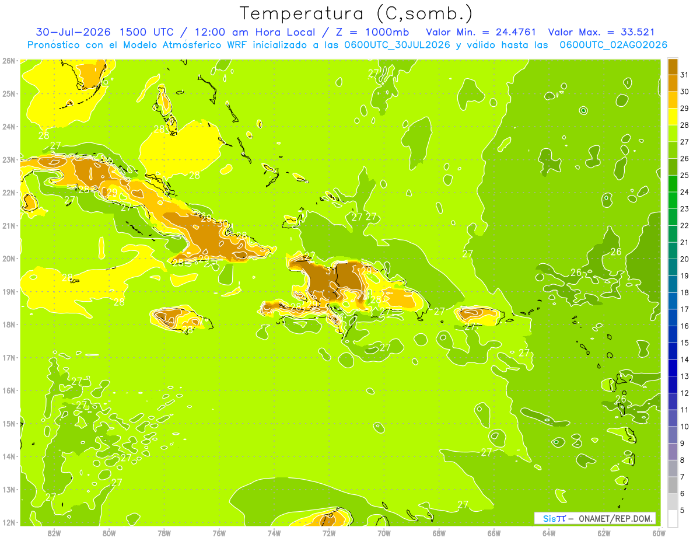
Task: Click the 'Z = 1000mb' level text
Action: (372, 32)
